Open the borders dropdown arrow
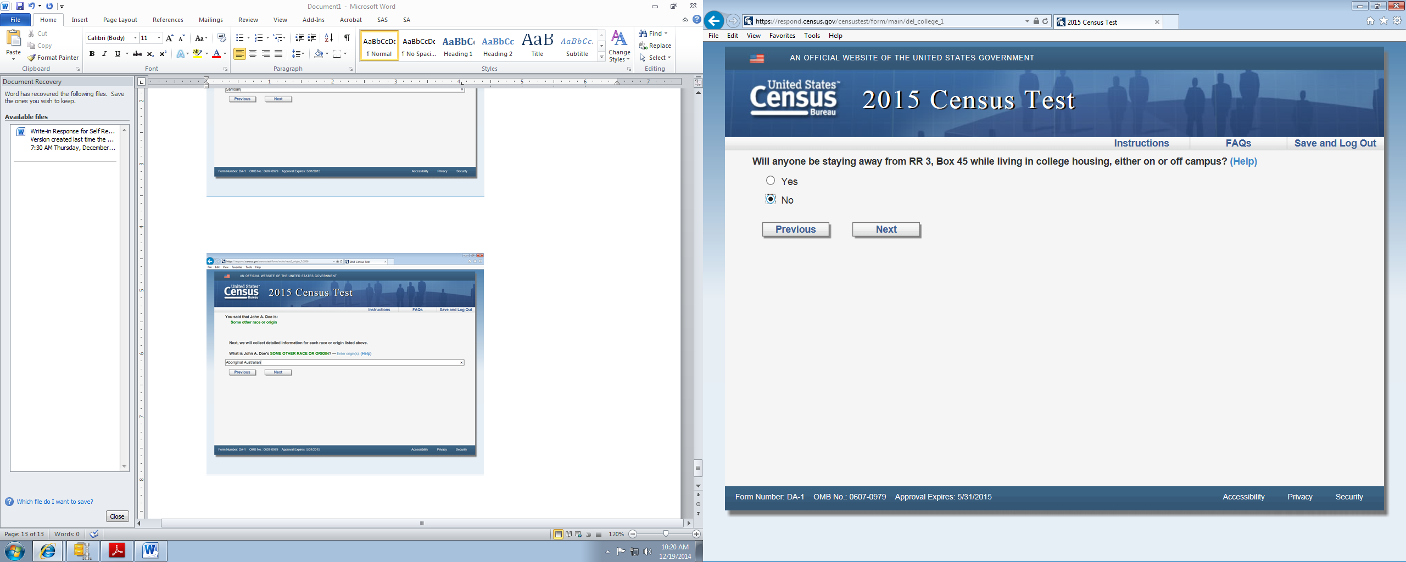 point(345,54)
